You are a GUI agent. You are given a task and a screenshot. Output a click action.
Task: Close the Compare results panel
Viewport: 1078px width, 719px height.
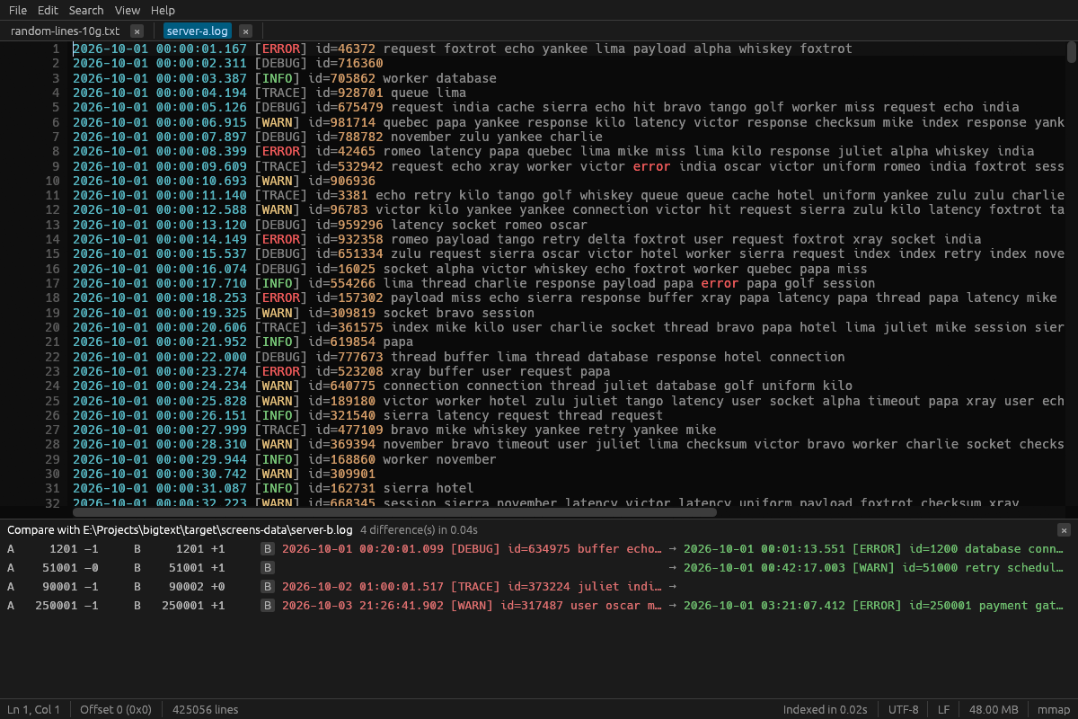1064,530
